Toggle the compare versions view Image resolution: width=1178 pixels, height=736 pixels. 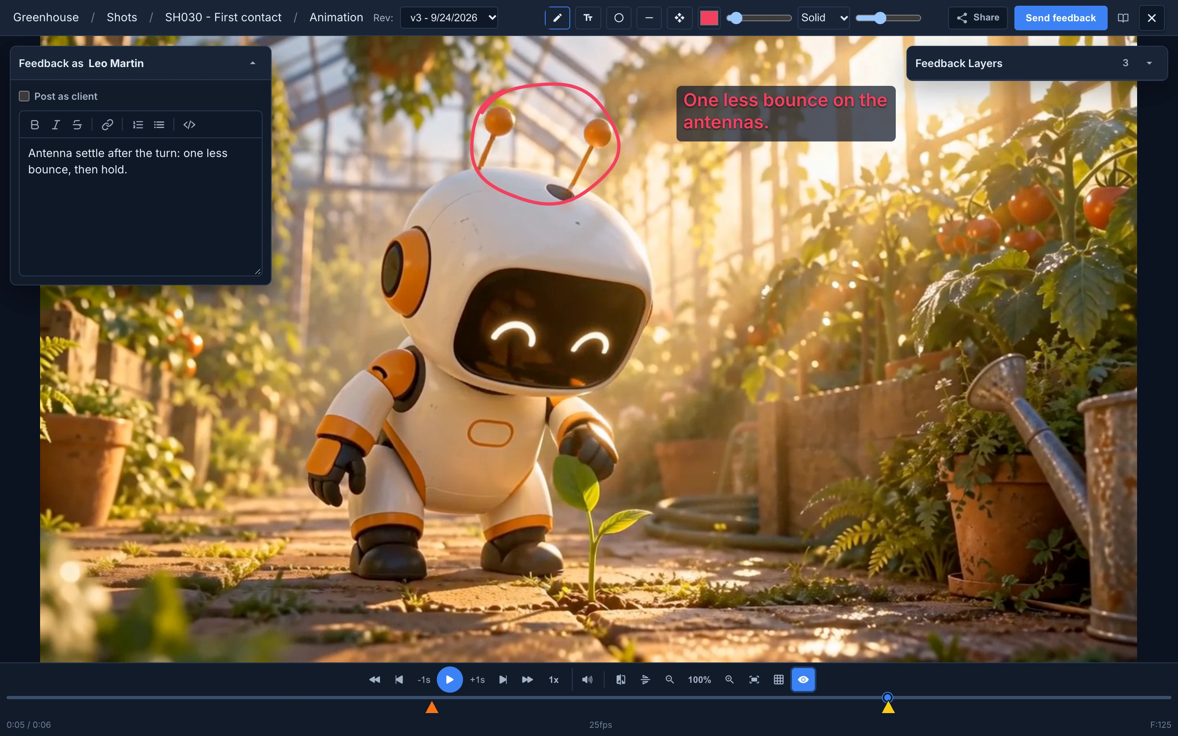(x=621, y=680)
